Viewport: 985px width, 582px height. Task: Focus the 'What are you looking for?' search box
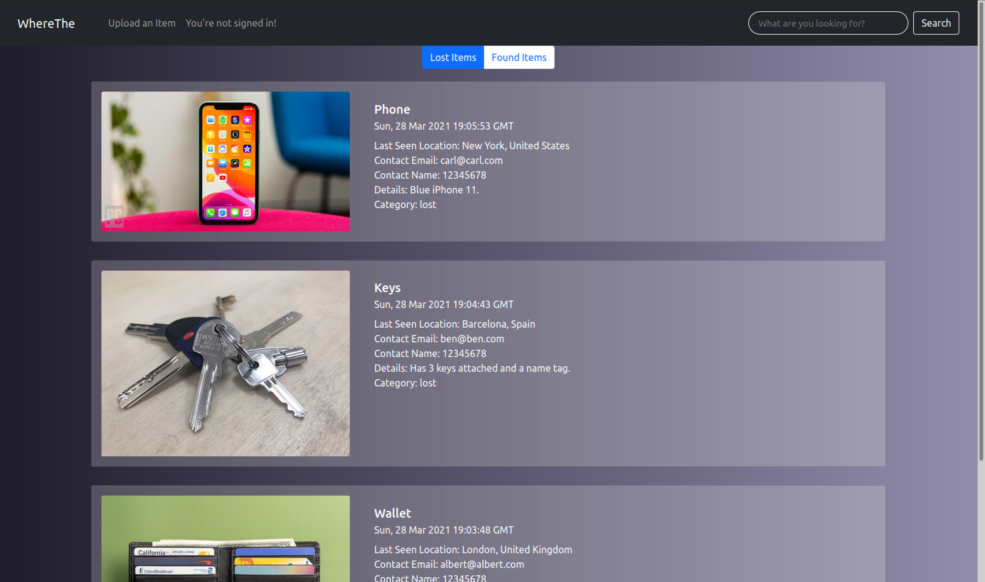tap(828, 23)
